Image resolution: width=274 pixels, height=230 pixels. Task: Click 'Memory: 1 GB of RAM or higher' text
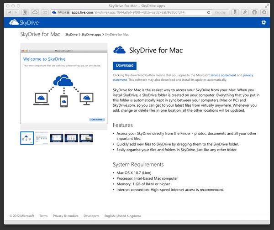pos(143,184)
